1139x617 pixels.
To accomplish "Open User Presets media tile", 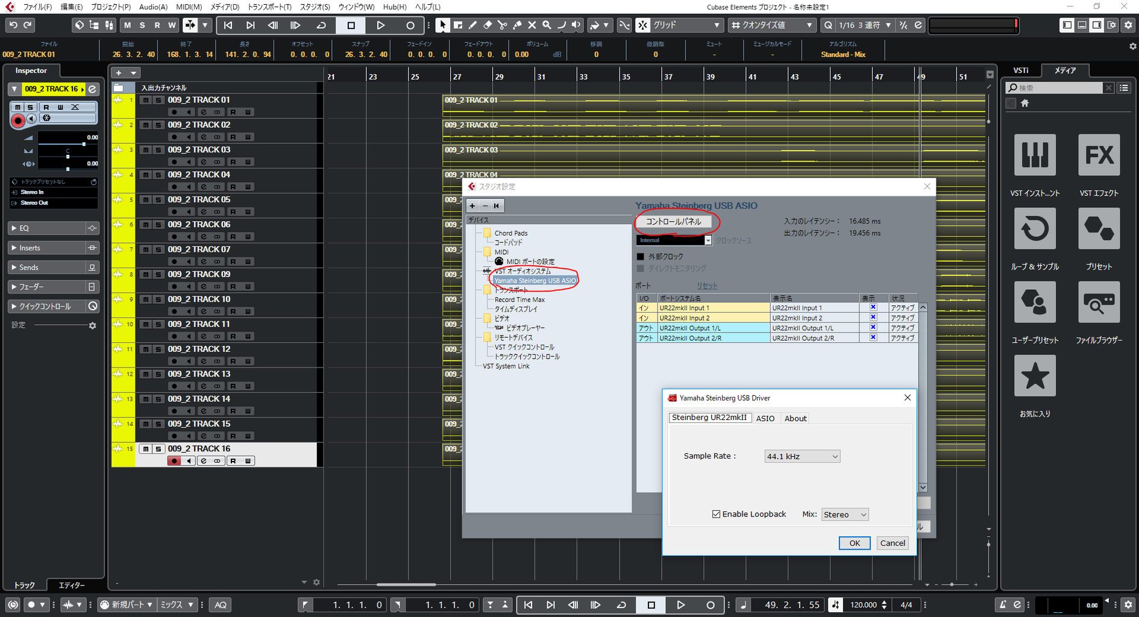I will [x=1035, y=302].
